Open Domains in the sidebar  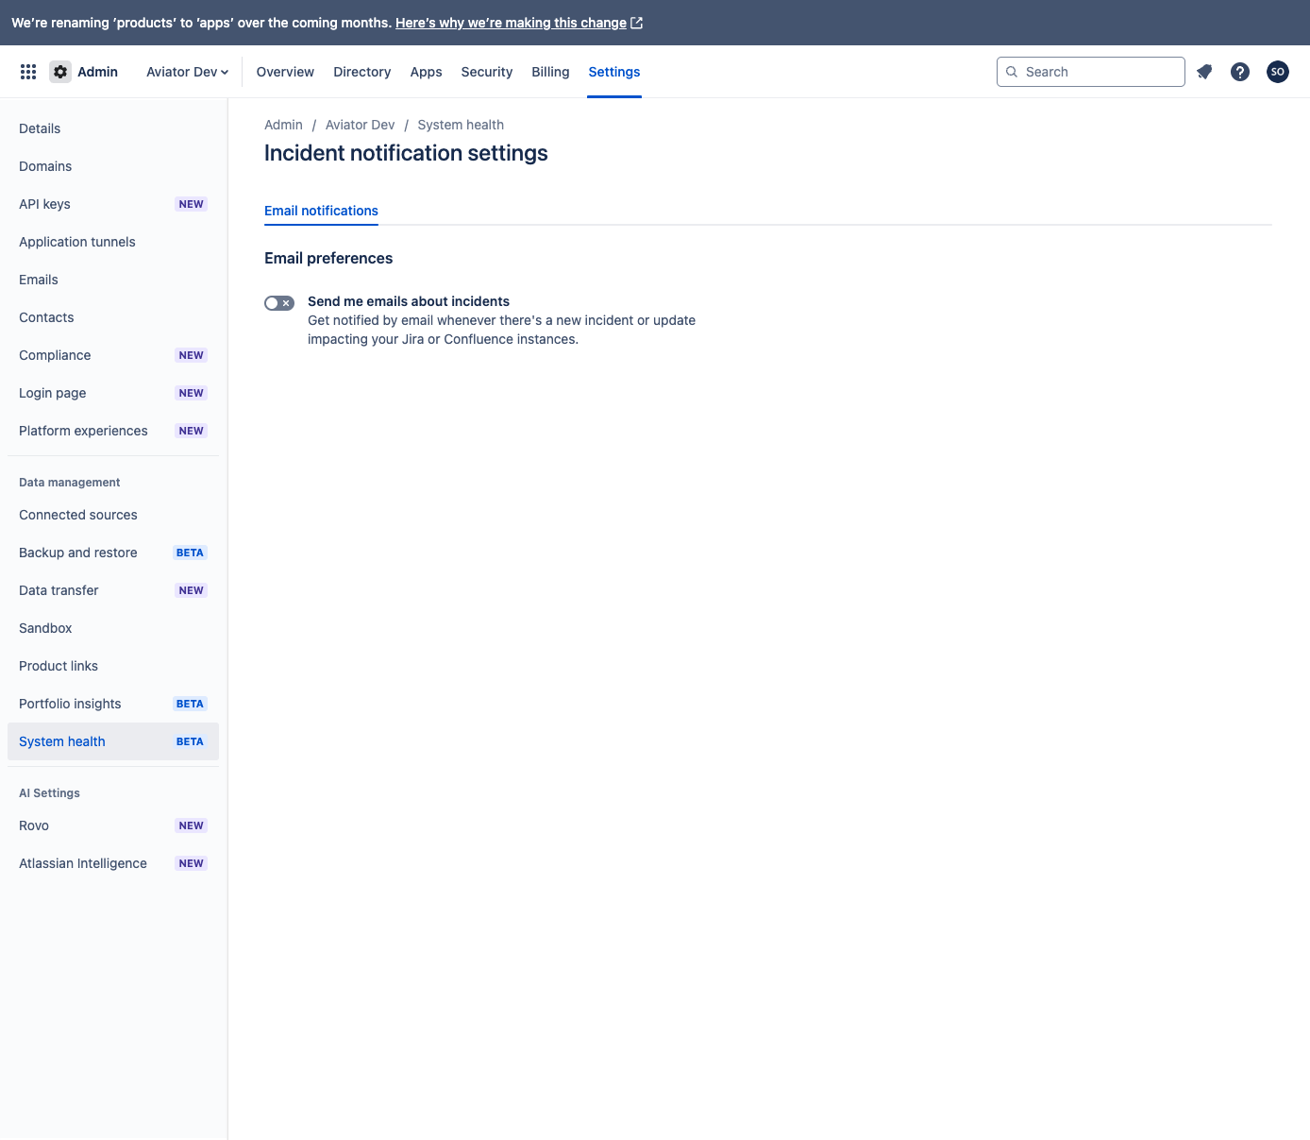[113, 166]
